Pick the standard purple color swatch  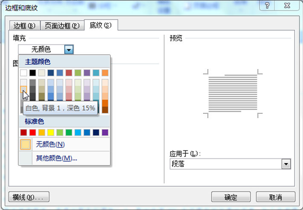tap(105, 132)
